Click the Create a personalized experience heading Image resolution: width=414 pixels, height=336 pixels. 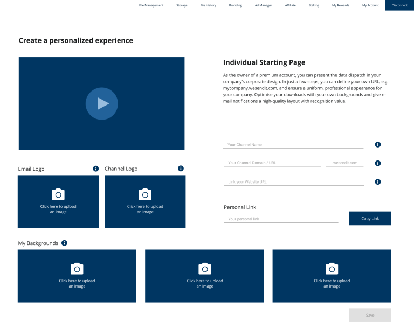click(x=76, y=40)
